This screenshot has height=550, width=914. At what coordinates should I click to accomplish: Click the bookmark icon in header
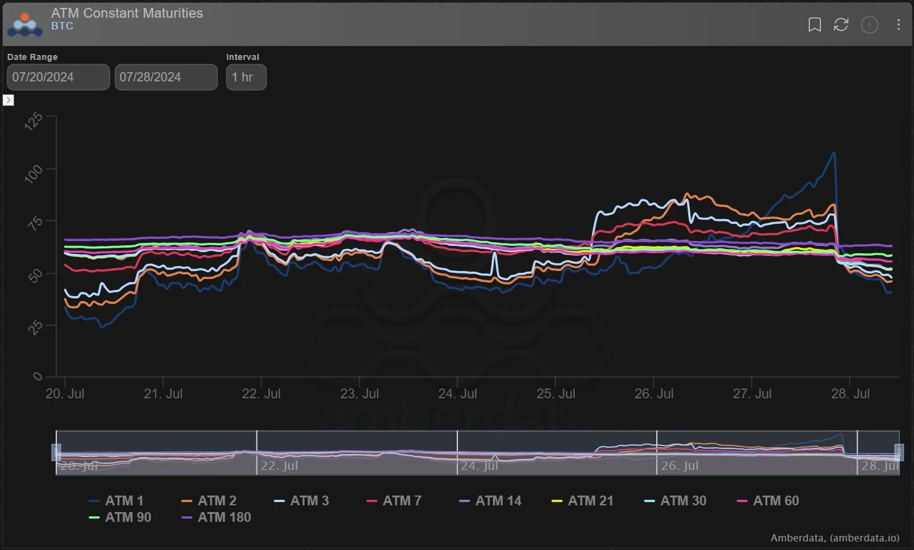click(x=814, y=24)
